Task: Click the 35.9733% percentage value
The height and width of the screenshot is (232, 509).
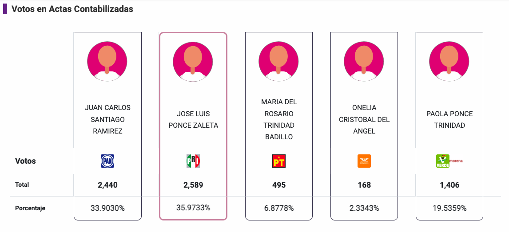Action: coord(193,208)
